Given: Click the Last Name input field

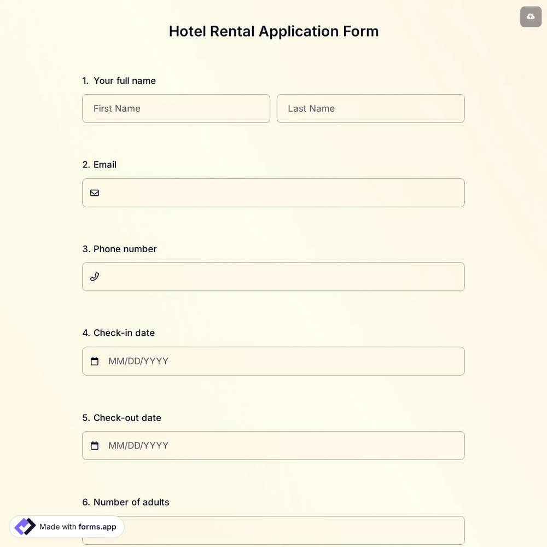Looking at the screenshot, I should click(x=370, y=108).
